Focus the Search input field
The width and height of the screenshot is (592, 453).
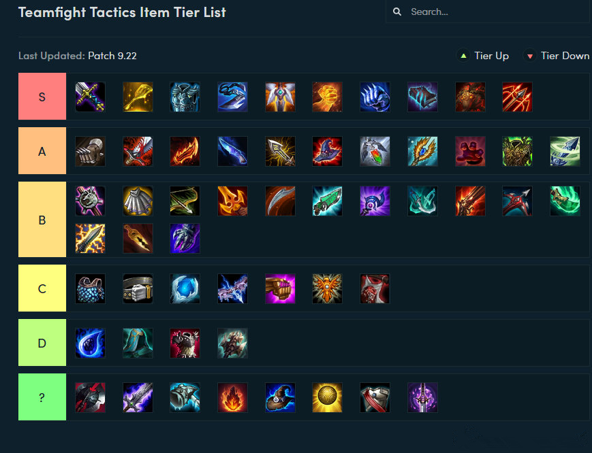(490, 12)
